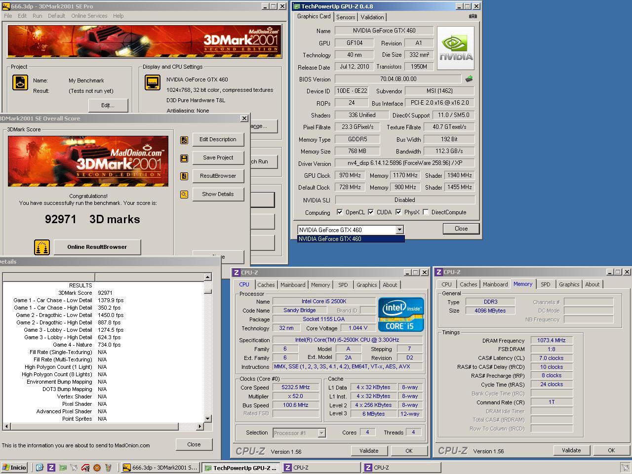
Task: Click the red and white quick launch icon
Action: (x=85, y=468)
